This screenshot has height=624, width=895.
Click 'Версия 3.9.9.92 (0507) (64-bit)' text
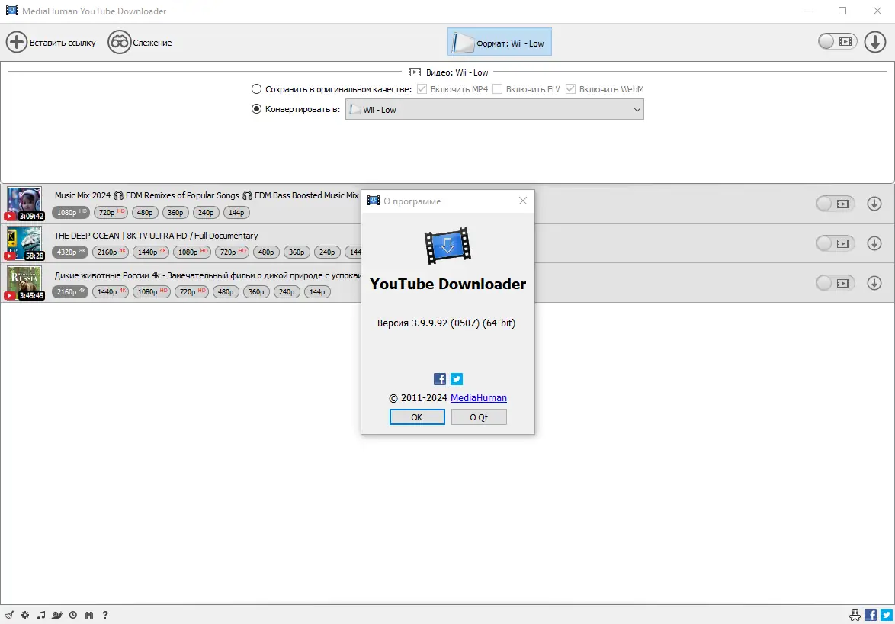coord(447,323)
